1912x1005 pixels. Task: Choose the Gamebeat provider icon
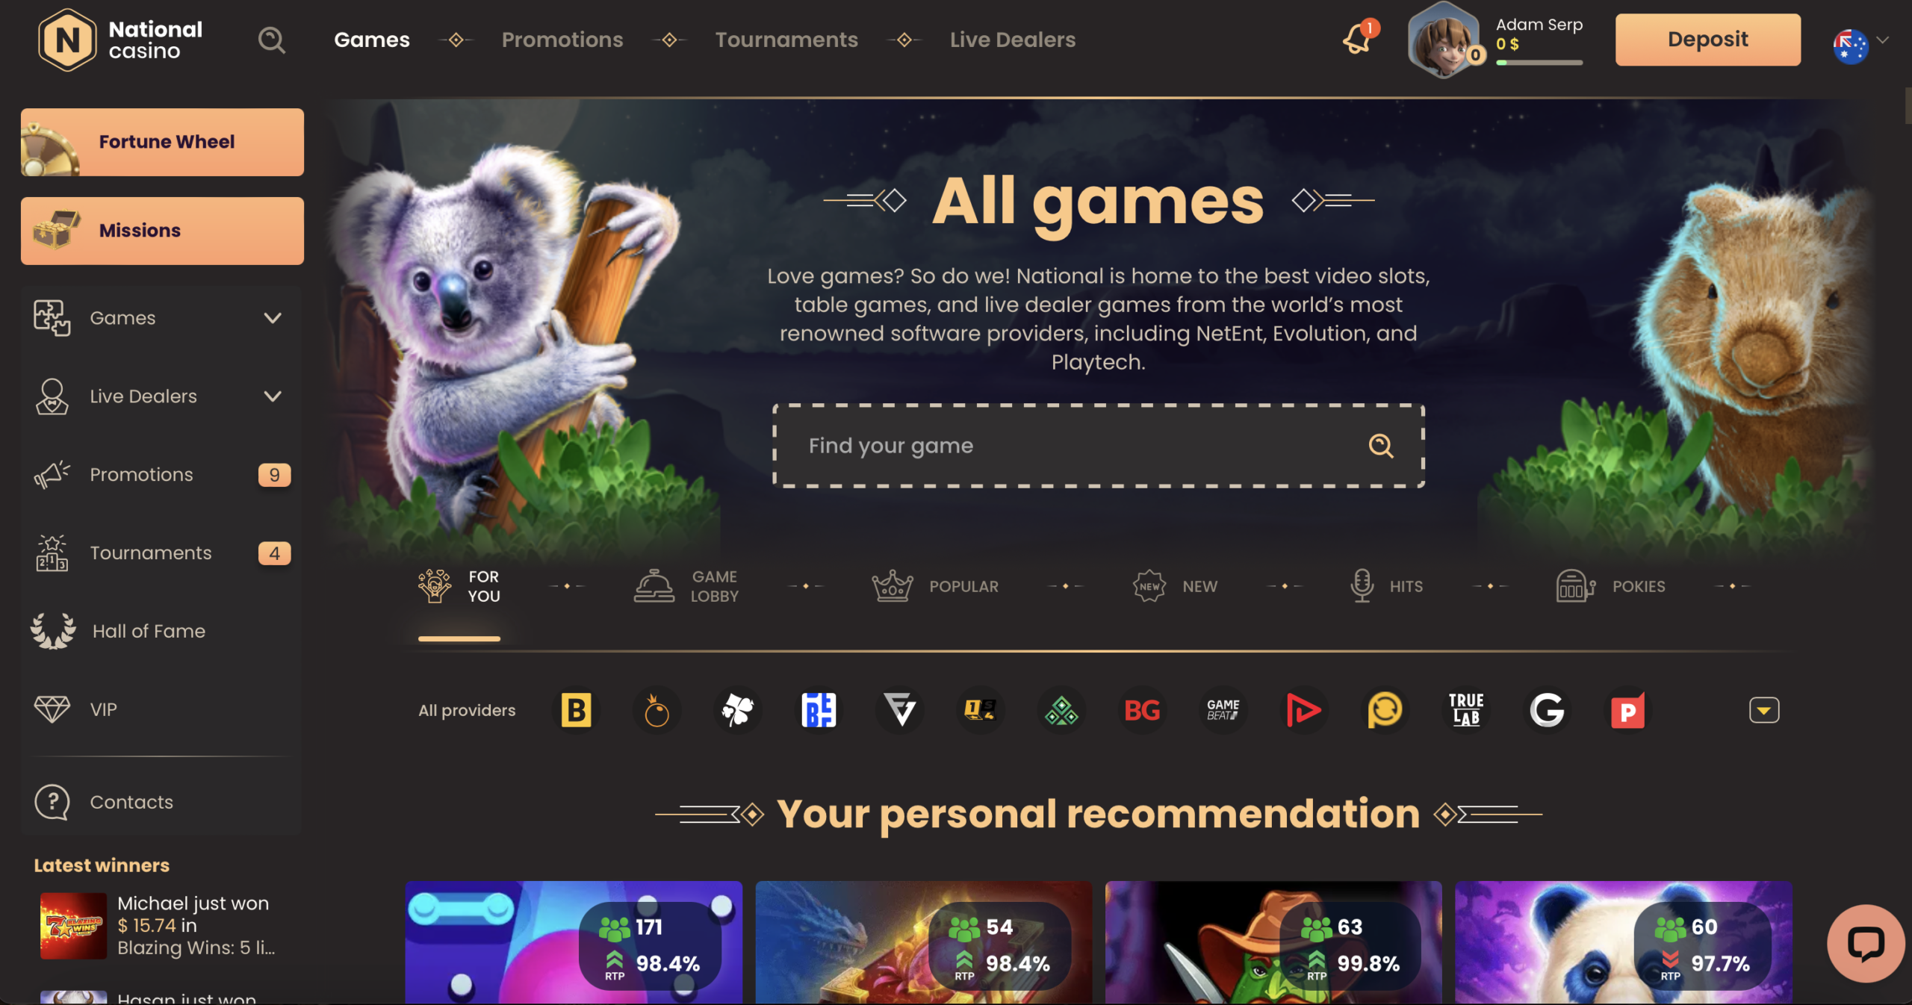[x=1223, y=710]
